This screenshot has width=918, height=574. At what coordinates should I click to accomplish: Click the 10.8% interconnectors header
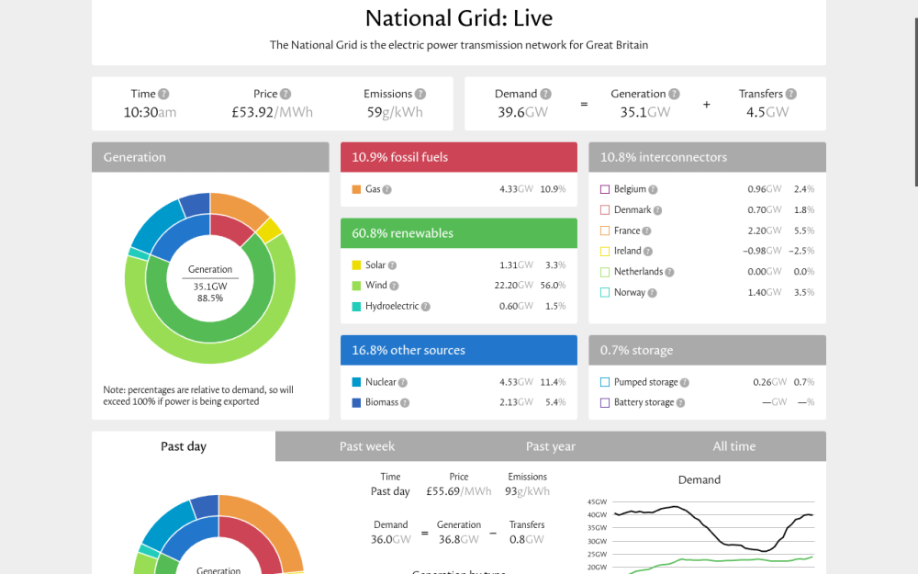pos(707,157)
